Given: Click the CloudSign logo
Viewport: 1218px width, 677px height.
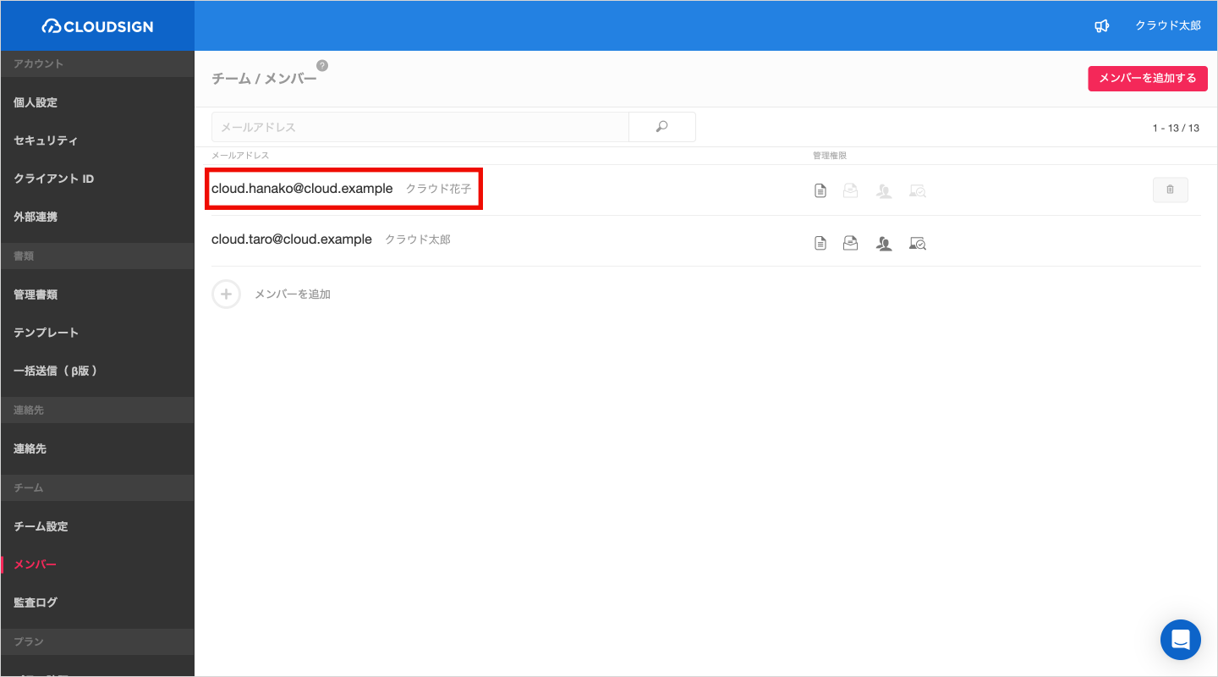Looking at the screenshot, I should point(97,26).
